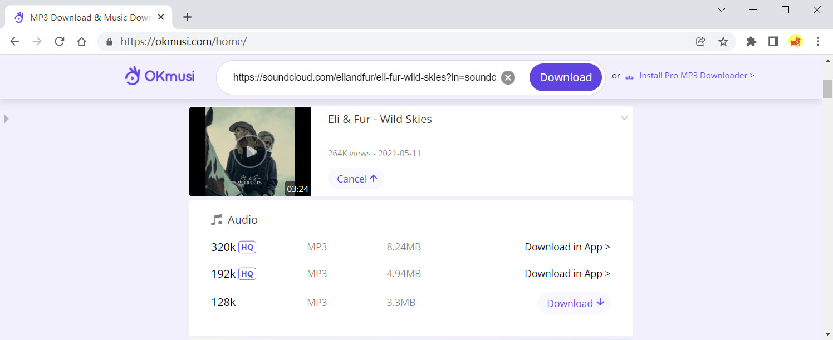Click the 8.24MB file size
Screen dimensions: 833x340
pyautogui.click(x=404, y=247)
